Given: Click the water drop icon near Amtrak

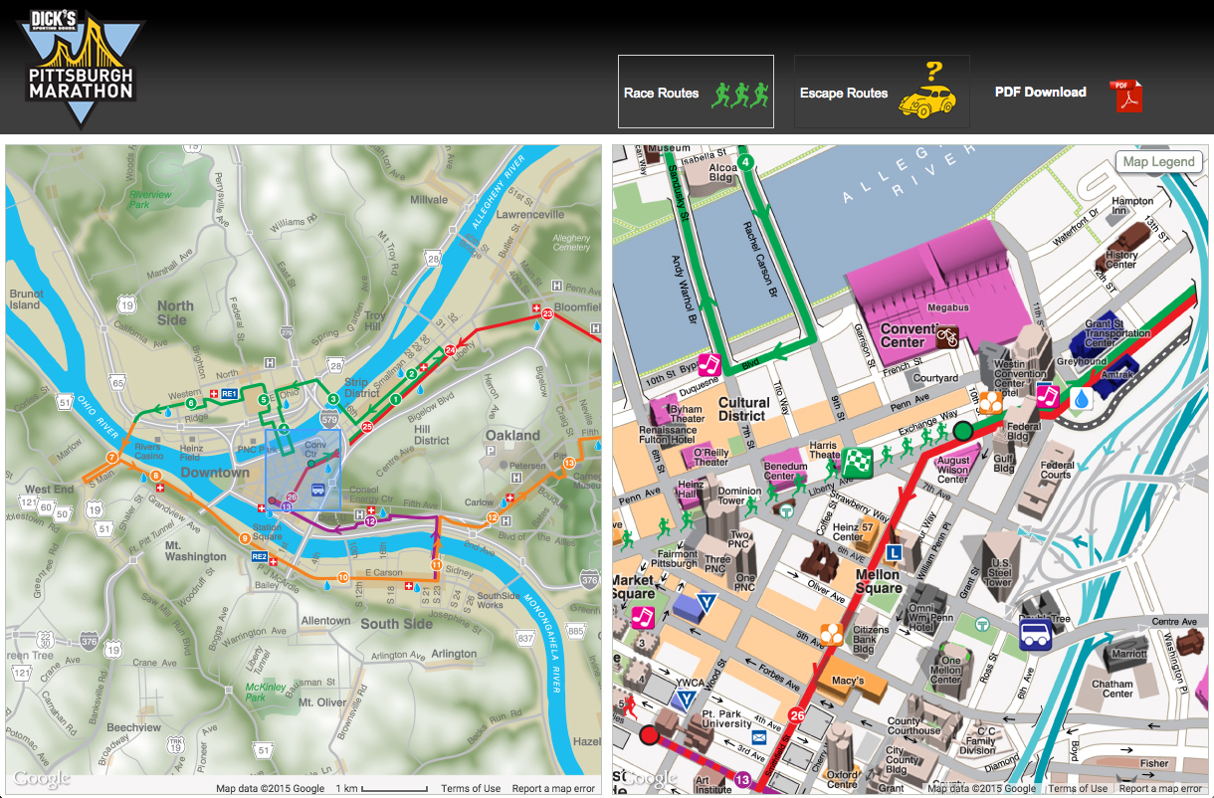Looking at the screenshot, I should [1081, 399].
